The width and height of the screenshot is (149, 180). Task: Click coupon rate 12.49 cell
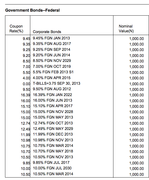pos(26,129)
